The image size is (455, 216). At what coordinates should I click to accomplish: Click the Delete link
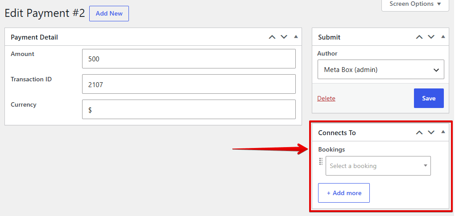point(326,98)
